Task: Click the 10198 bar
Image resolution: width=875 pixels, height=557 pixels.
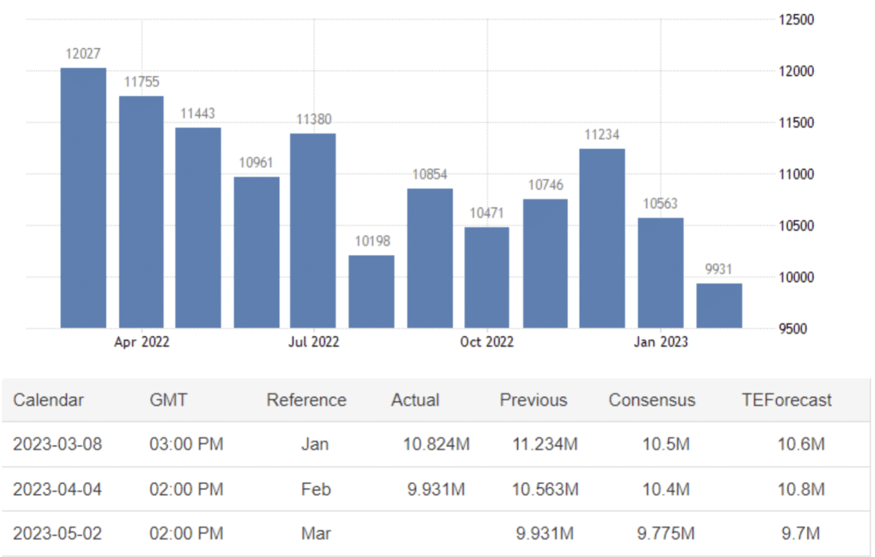Action: (371, 291)
